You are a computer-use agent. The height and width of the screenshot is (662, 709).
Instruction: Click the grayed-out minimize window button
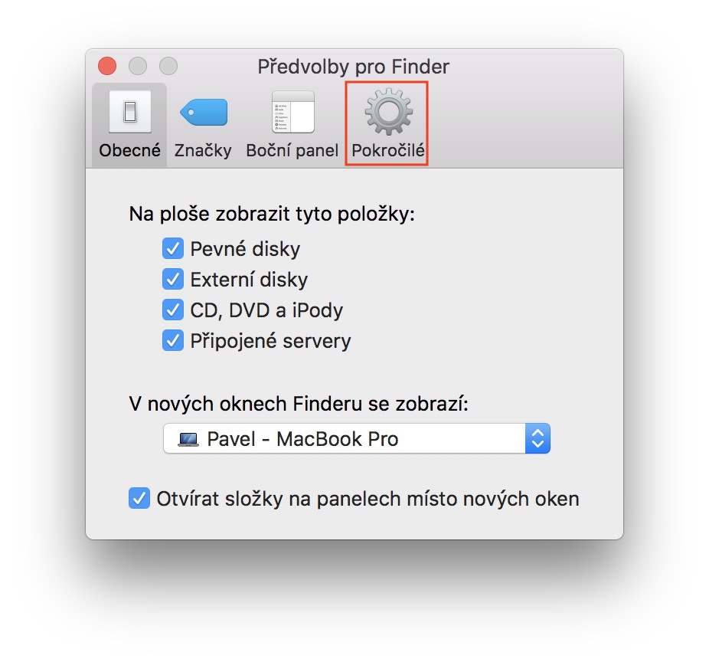coord(137,66)
